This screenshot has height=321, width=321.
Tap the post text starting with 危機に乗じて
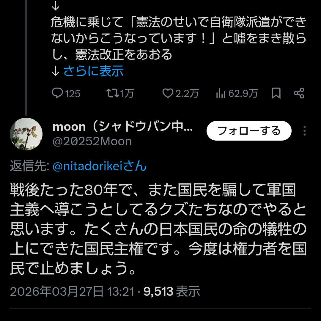tap(178, 39)
